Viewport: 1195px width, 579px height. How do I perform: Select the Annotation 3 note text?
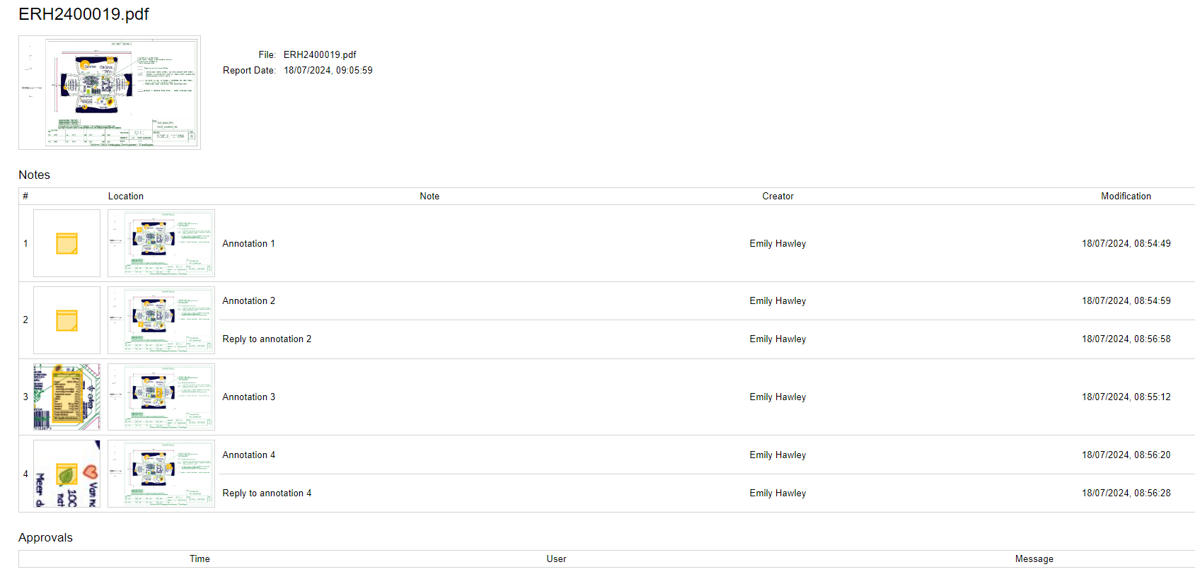pyautogui.click(x=248, y=397)
